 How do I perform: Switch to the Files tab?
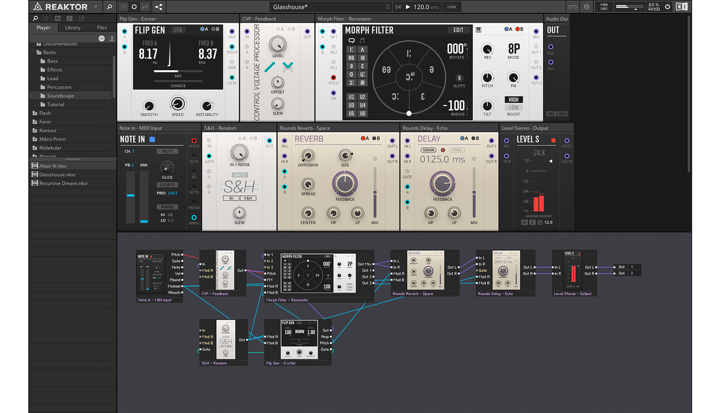pyautogui.click(x=102, y=28)
